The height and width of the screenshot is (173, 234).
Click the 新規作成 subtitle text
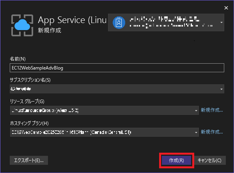click(50, 30)
